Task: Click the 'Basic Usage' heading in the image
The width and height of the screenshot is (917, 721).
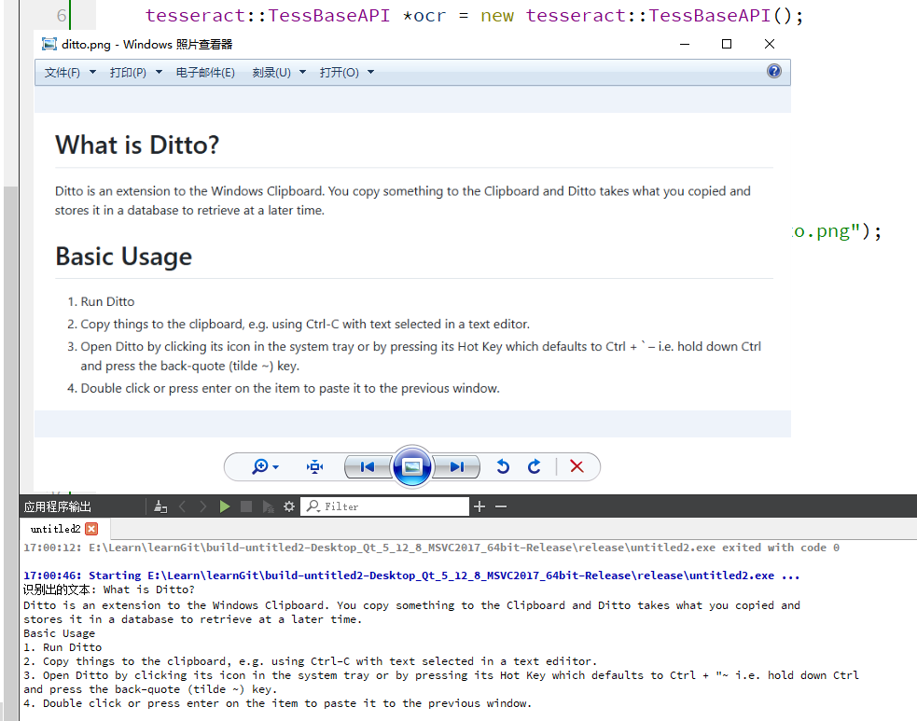Action: (x=123, y=257)
